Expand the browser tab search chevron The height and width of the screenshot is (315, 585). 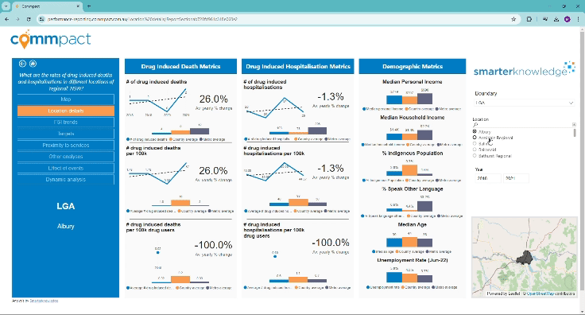coord(6,6)
